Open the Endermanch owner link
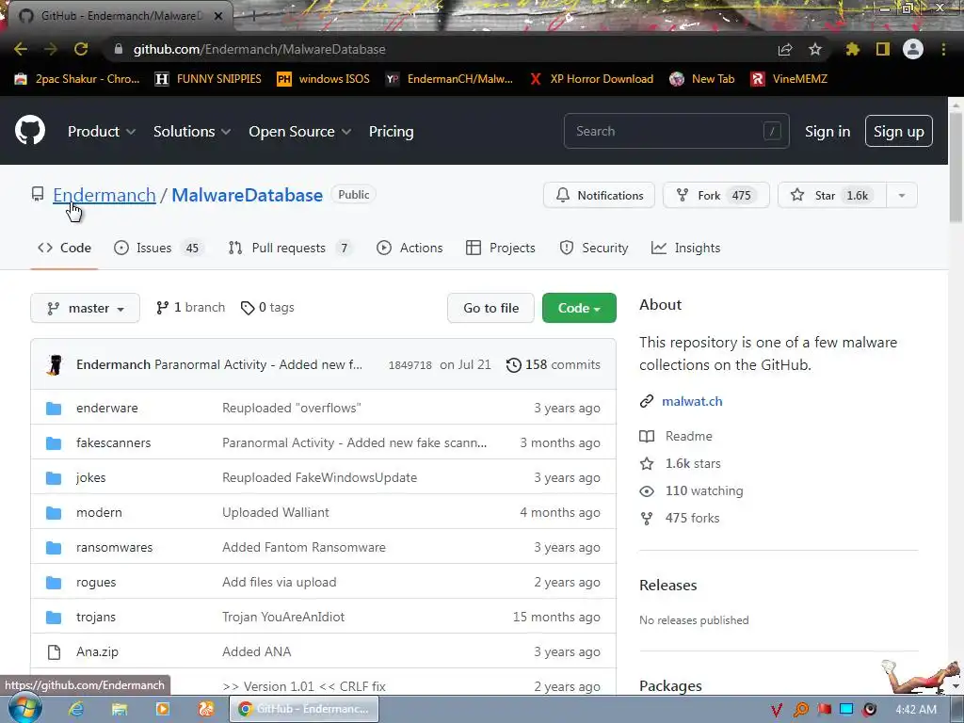 point(104,195)
